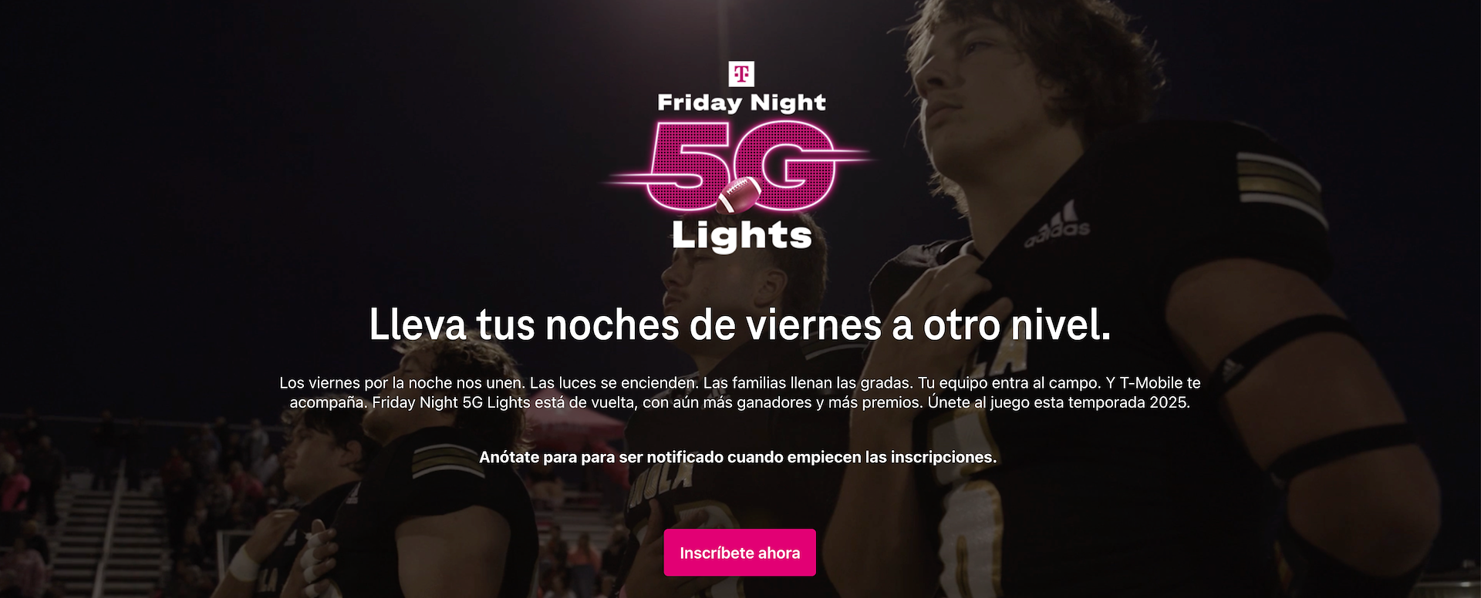Click the neon pink 5G emblem
This screenshot has width=1481, height=598.
pyautogui.click(x=740, y=166)
